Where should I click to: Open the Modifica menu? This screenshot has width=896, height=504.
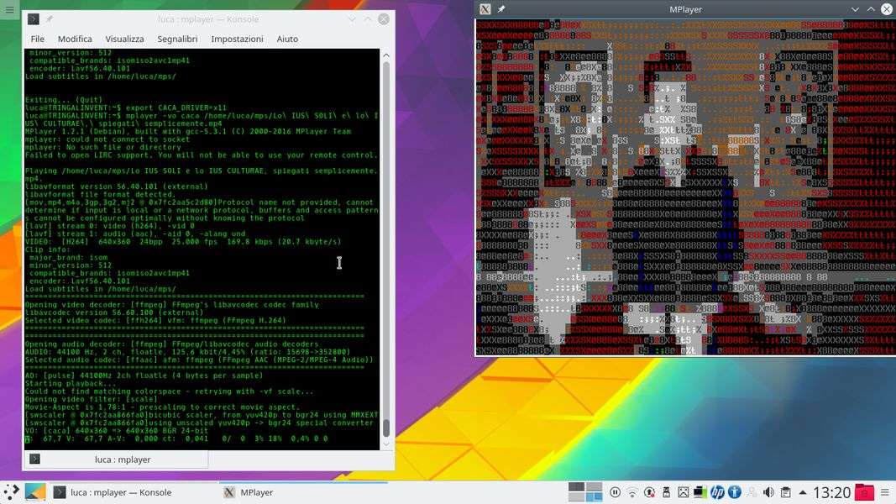75,39
